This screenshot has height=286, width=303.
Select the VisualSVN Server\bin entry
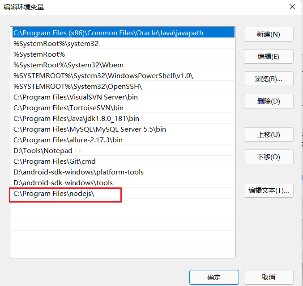click(x=123, y=97)
